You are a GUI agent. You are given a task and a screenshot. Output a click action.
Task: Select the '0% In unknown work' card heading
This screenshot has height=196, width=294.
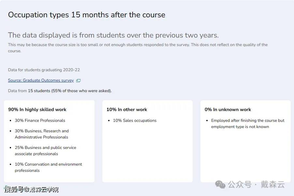point(228,109)
